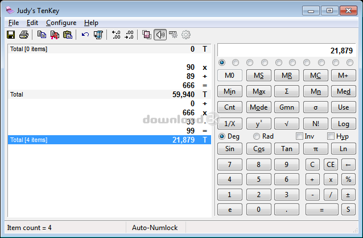This screenshot has width=363, height=238.
Task: Enable the Inv checkbox
Action: [299, 136]
